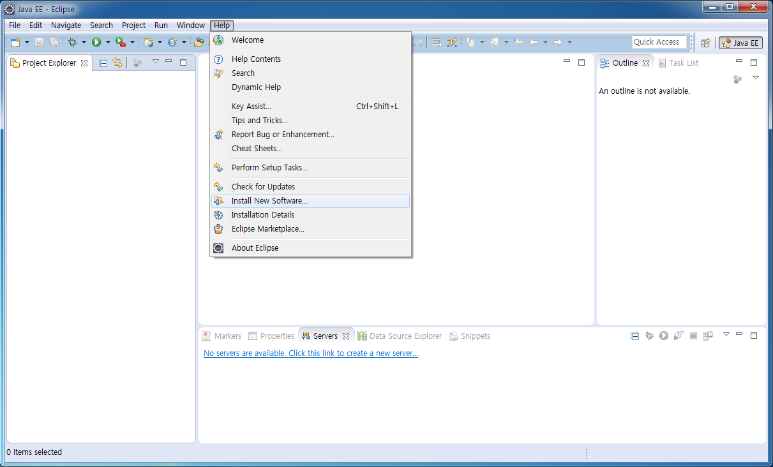Open the Navigate menu
The image size is (773, 467).
pyautogui.click(x=66, y=26)
